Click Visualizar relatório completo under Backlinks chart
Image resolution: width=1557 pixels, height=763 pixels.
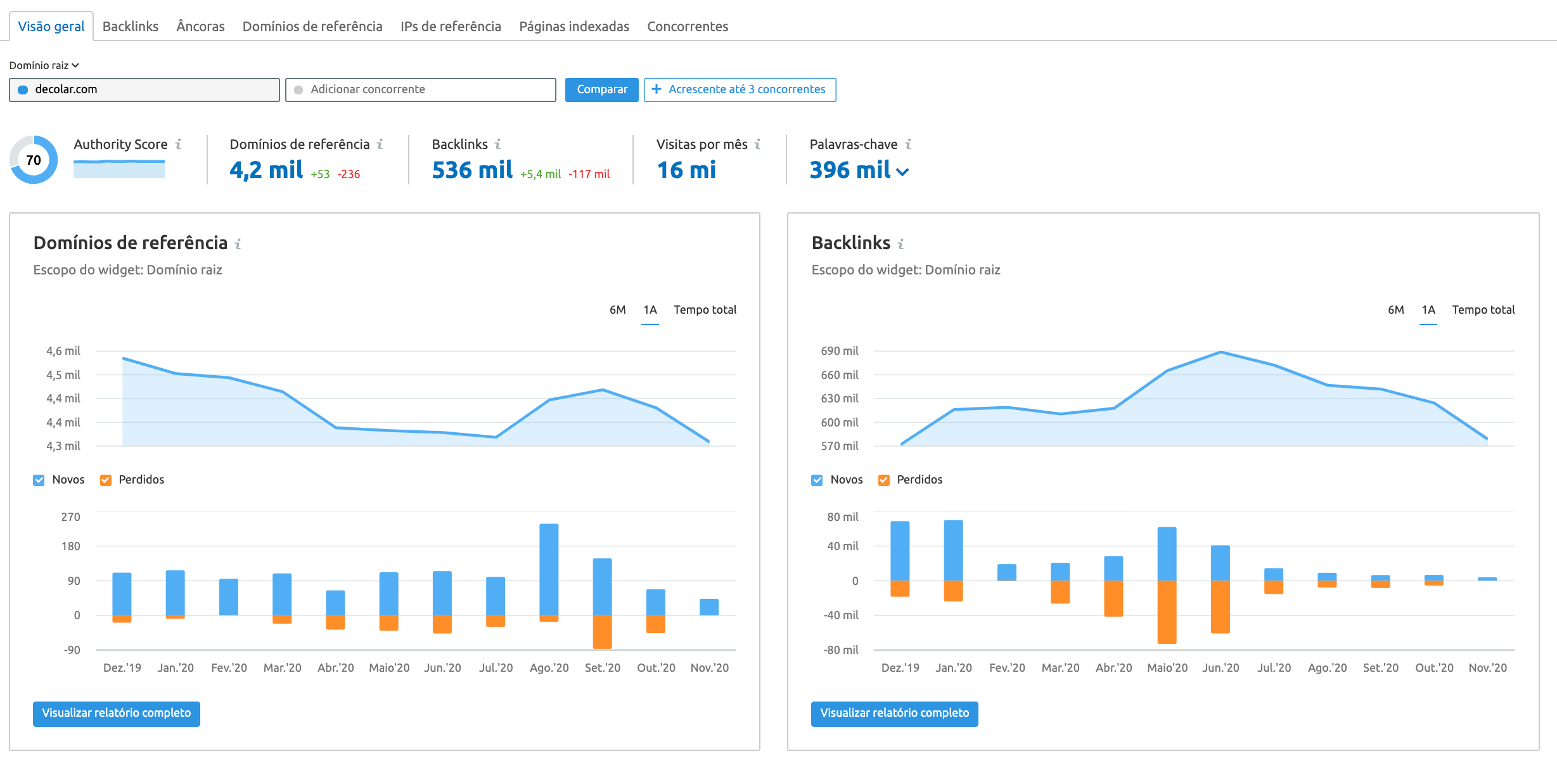895,714
